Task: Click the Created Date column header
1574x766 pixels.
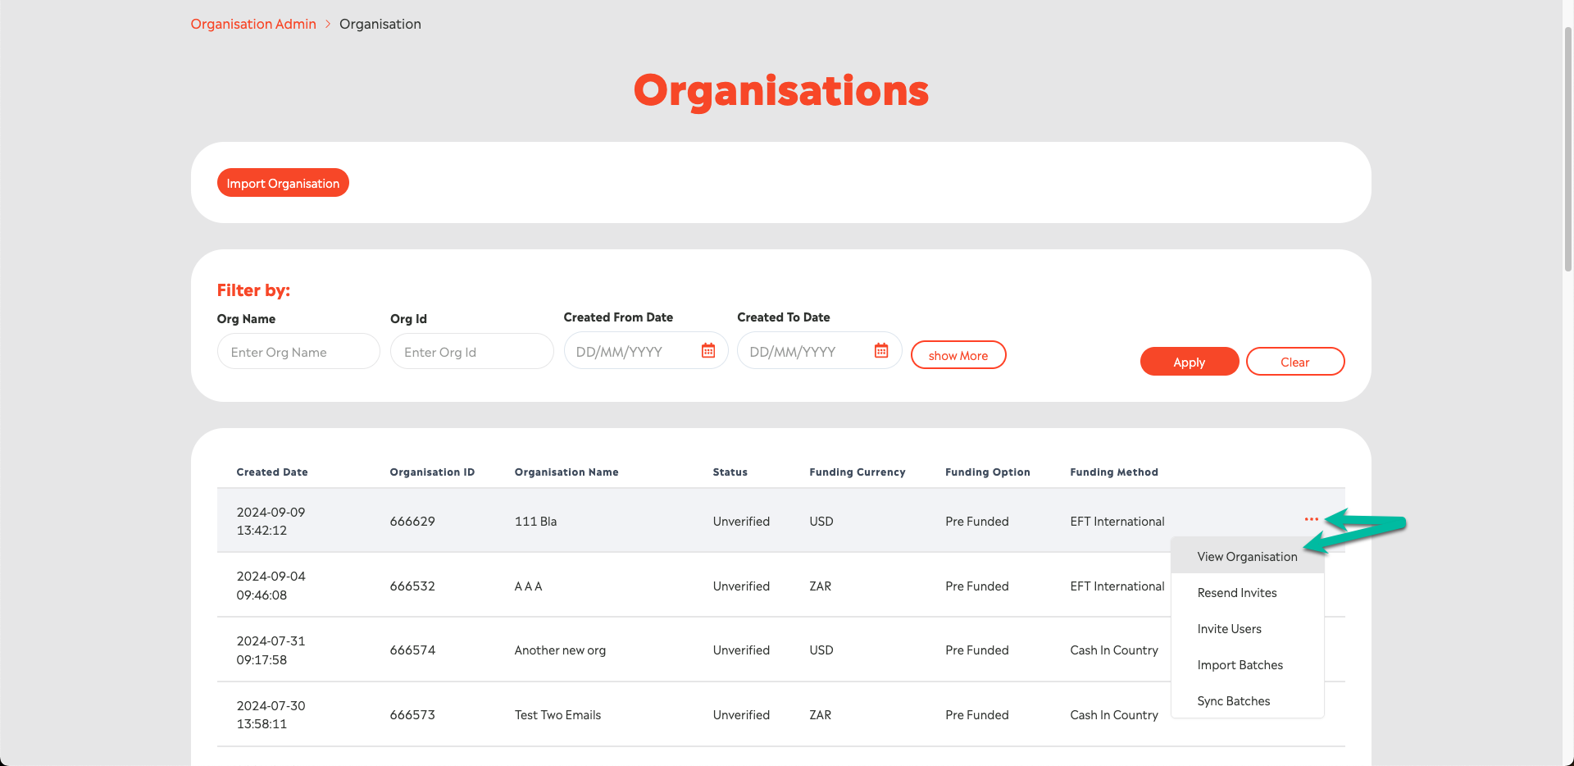Action: (271, 472)
